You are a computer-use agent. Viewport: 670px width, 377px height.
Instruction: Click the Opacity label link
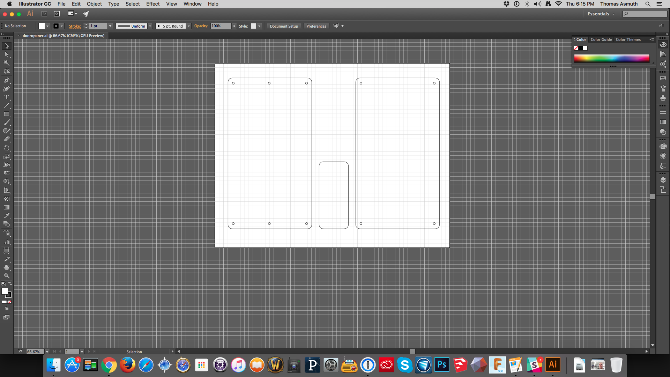201,26
